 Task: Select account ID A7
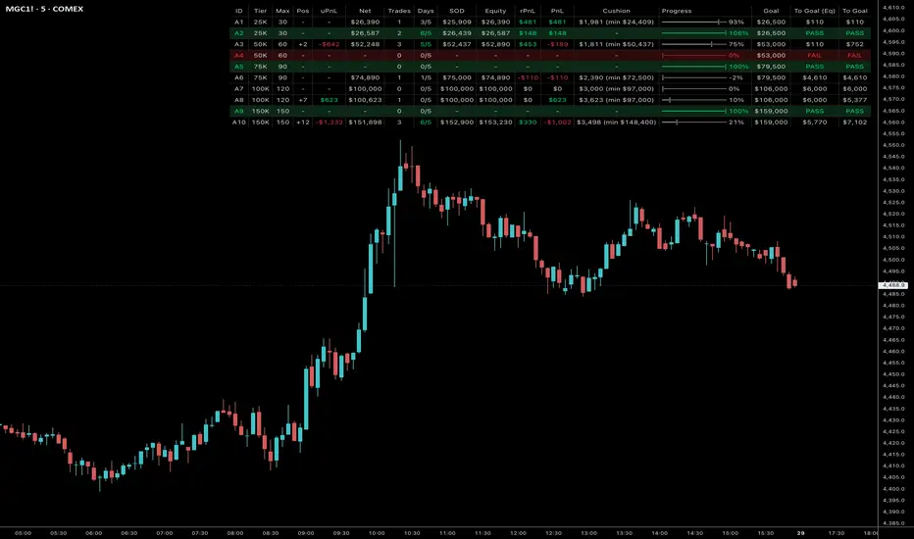pyautogui.click(x=238, y=89)
